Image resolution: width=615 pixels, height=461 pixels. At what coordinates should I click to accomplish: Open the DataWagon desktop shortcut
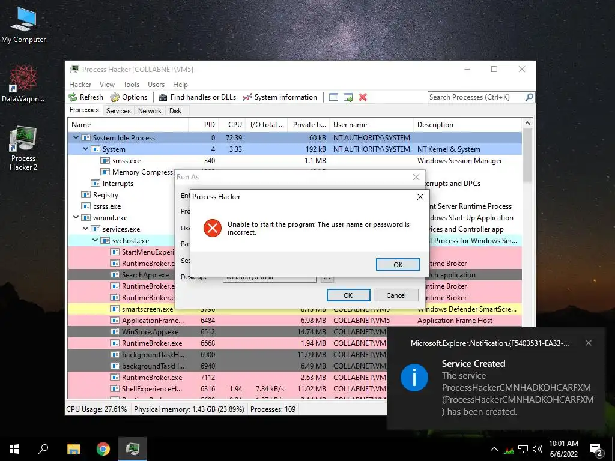[x=23, y=84]
